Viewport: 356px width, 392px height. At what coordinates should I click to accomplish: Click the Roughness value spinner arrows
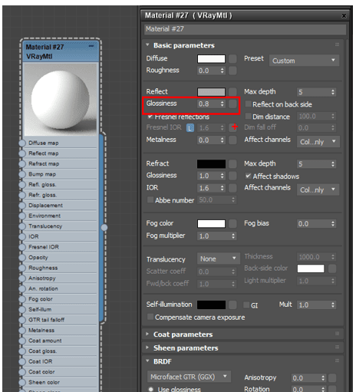coord(222,71)
